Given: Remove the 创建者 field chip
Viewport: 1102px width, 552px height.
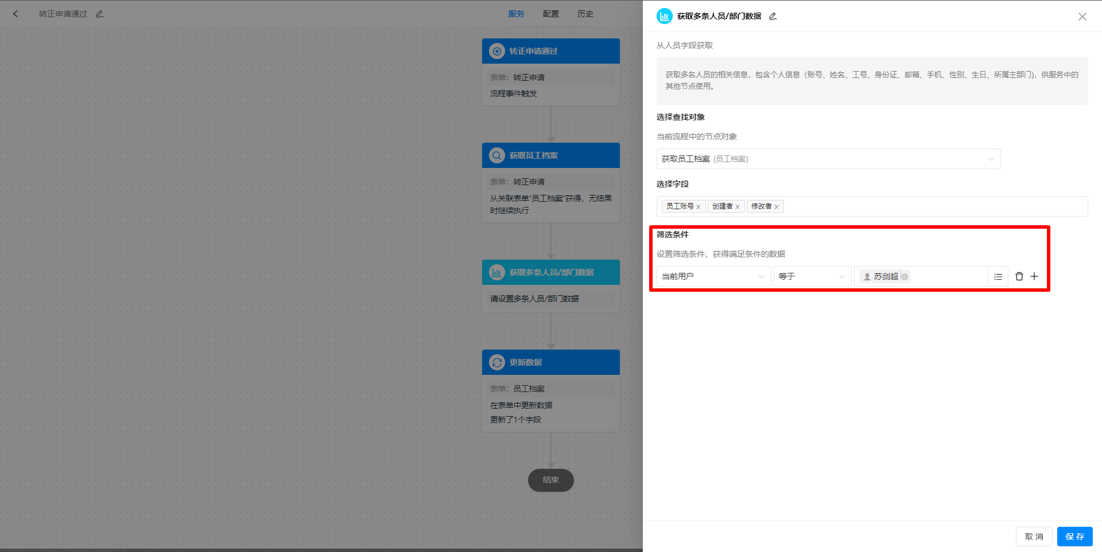Looking at the screenshot, I should (739, 206).
